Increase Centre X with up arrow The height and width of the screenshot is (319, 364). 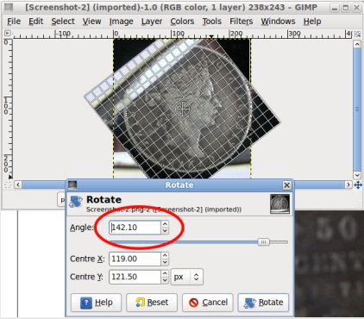(165, 255)
